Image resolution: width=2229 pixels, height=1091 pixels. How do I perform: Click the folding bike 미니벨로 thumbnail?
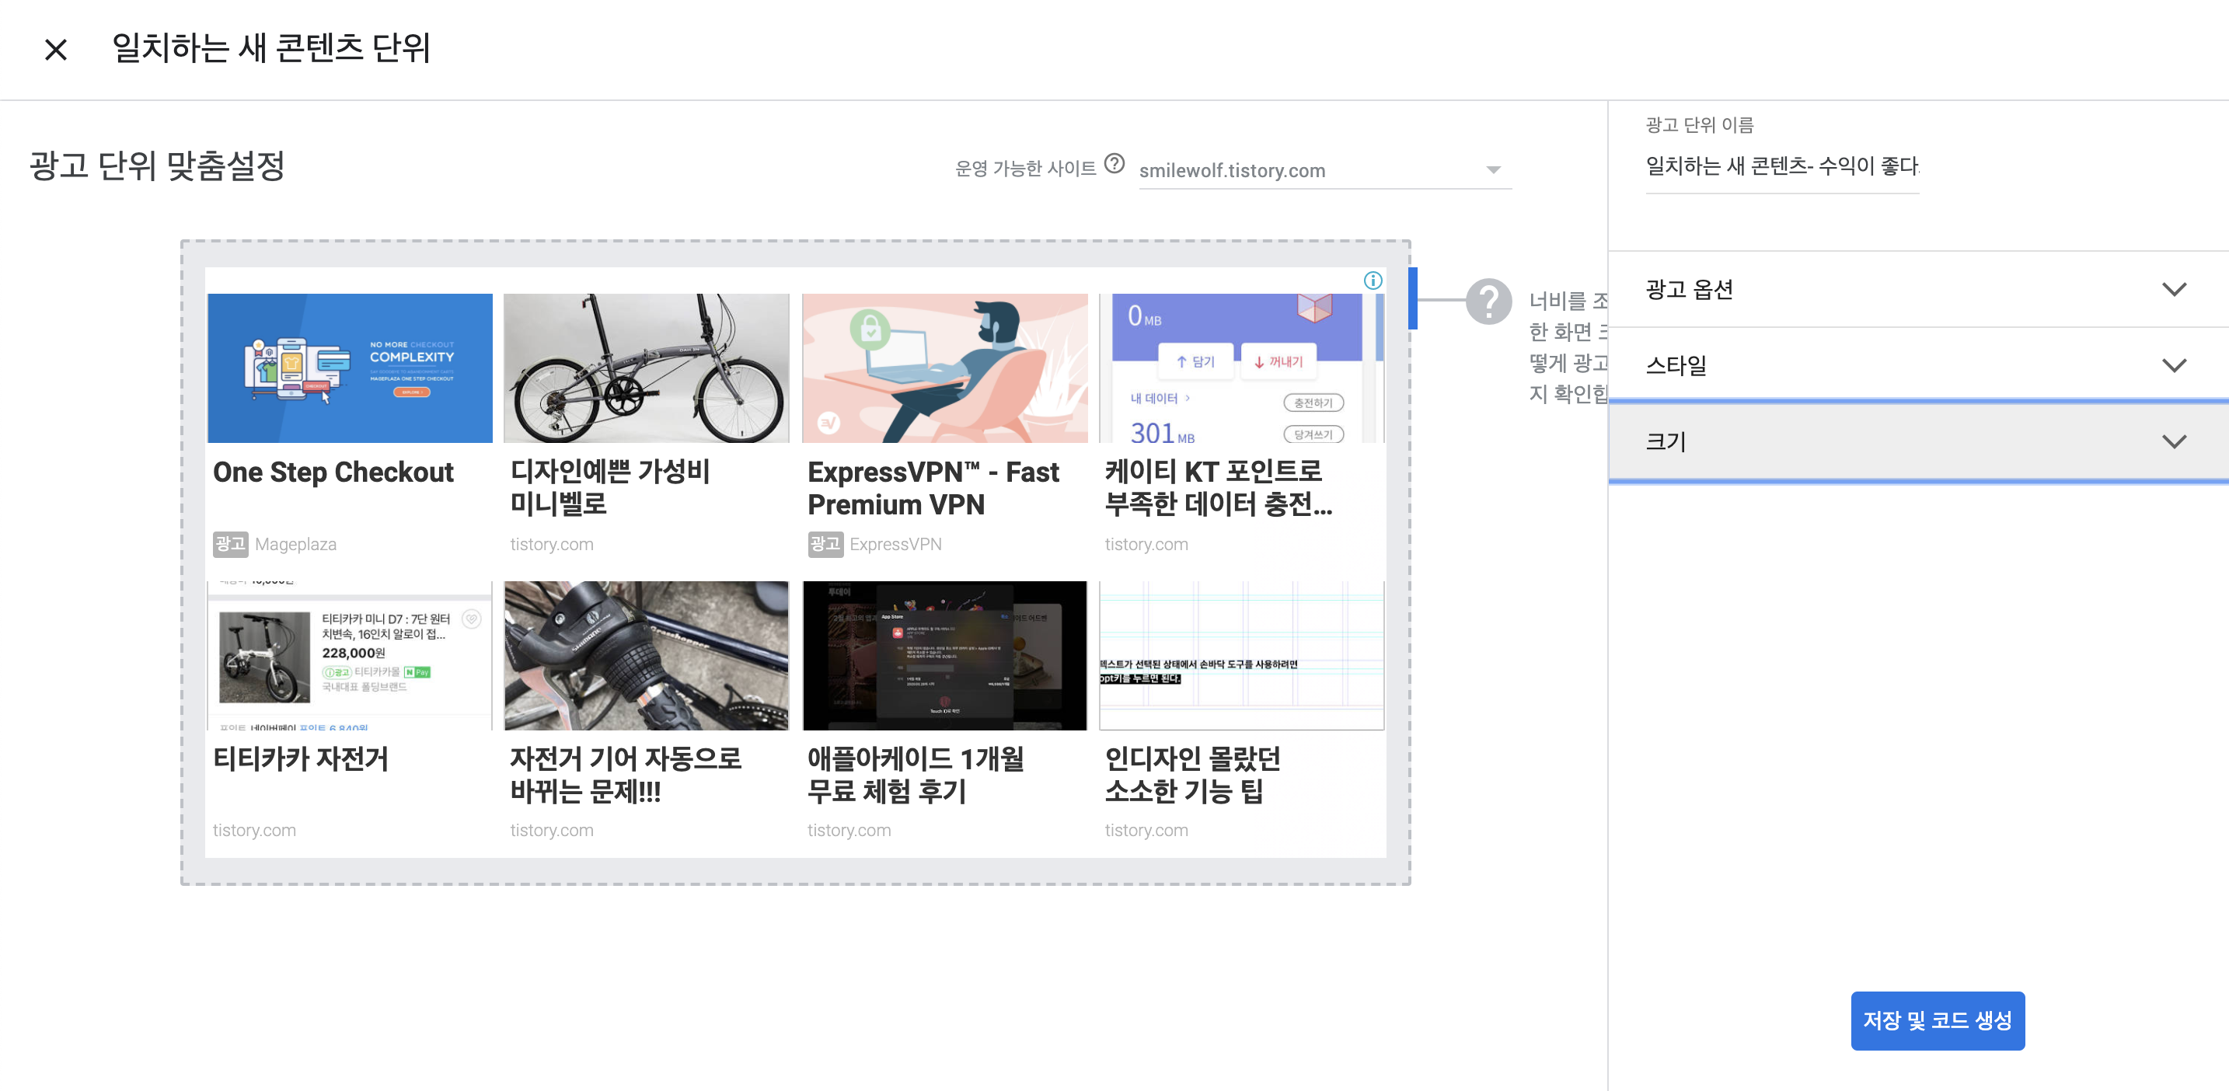click(x=647, y=368)
